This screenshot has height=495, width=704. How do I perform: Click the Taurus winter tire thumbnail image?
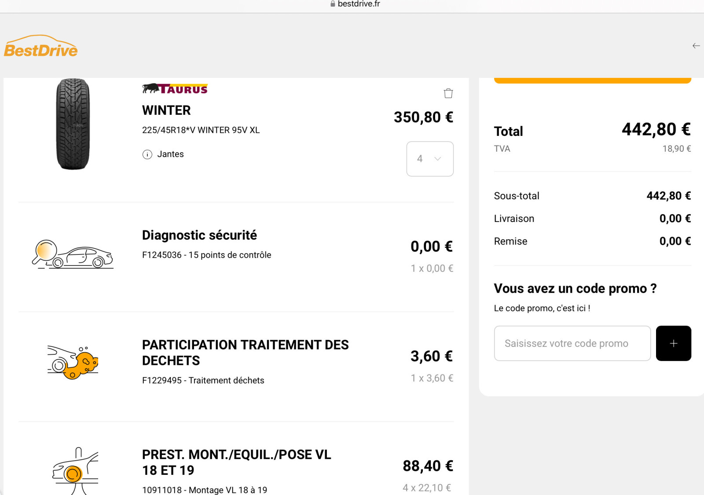73,124
